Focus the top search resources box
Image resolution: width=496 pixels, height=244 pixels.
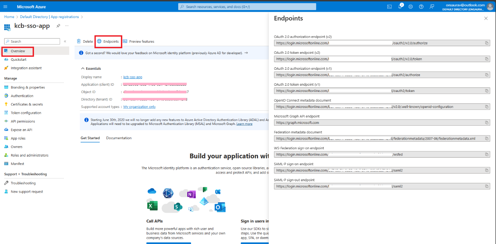(247, 7)
